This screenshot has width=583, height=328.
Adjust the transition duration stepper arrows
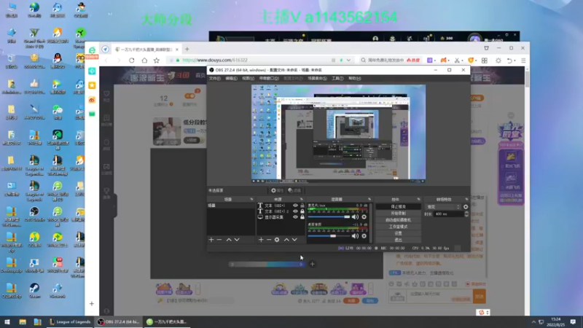(x=466, y=214)
